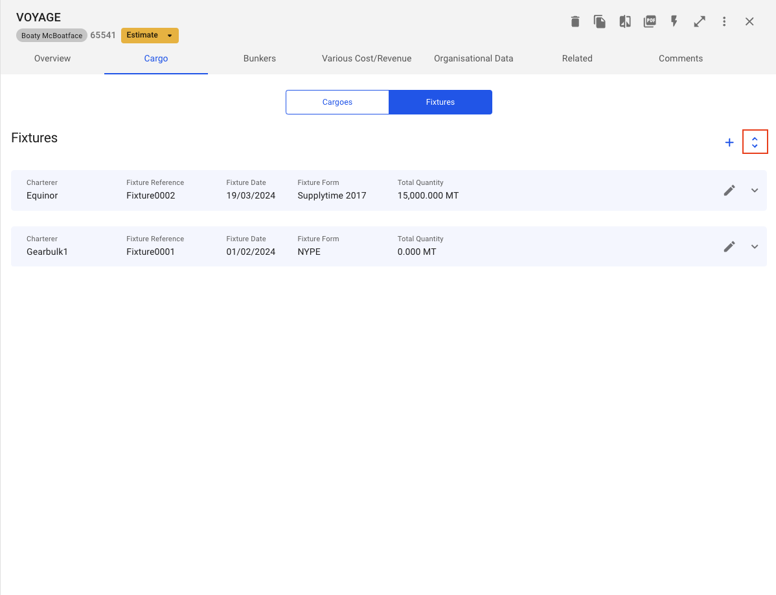Expand or collapse all fixtures
776x595 pixels.
[x=755, y=142]
